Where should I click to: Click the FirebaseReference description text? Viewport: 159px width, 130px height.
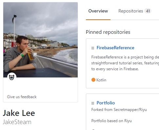pos(125,63)
